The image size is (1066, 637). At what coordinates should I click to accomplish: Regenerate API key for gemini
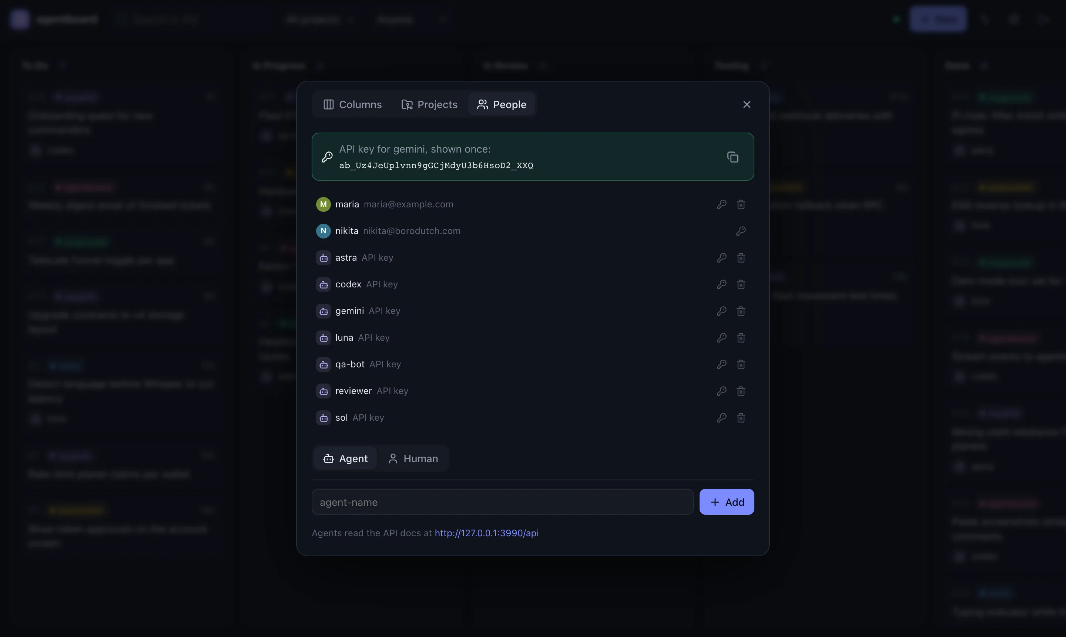coord(721,311)
